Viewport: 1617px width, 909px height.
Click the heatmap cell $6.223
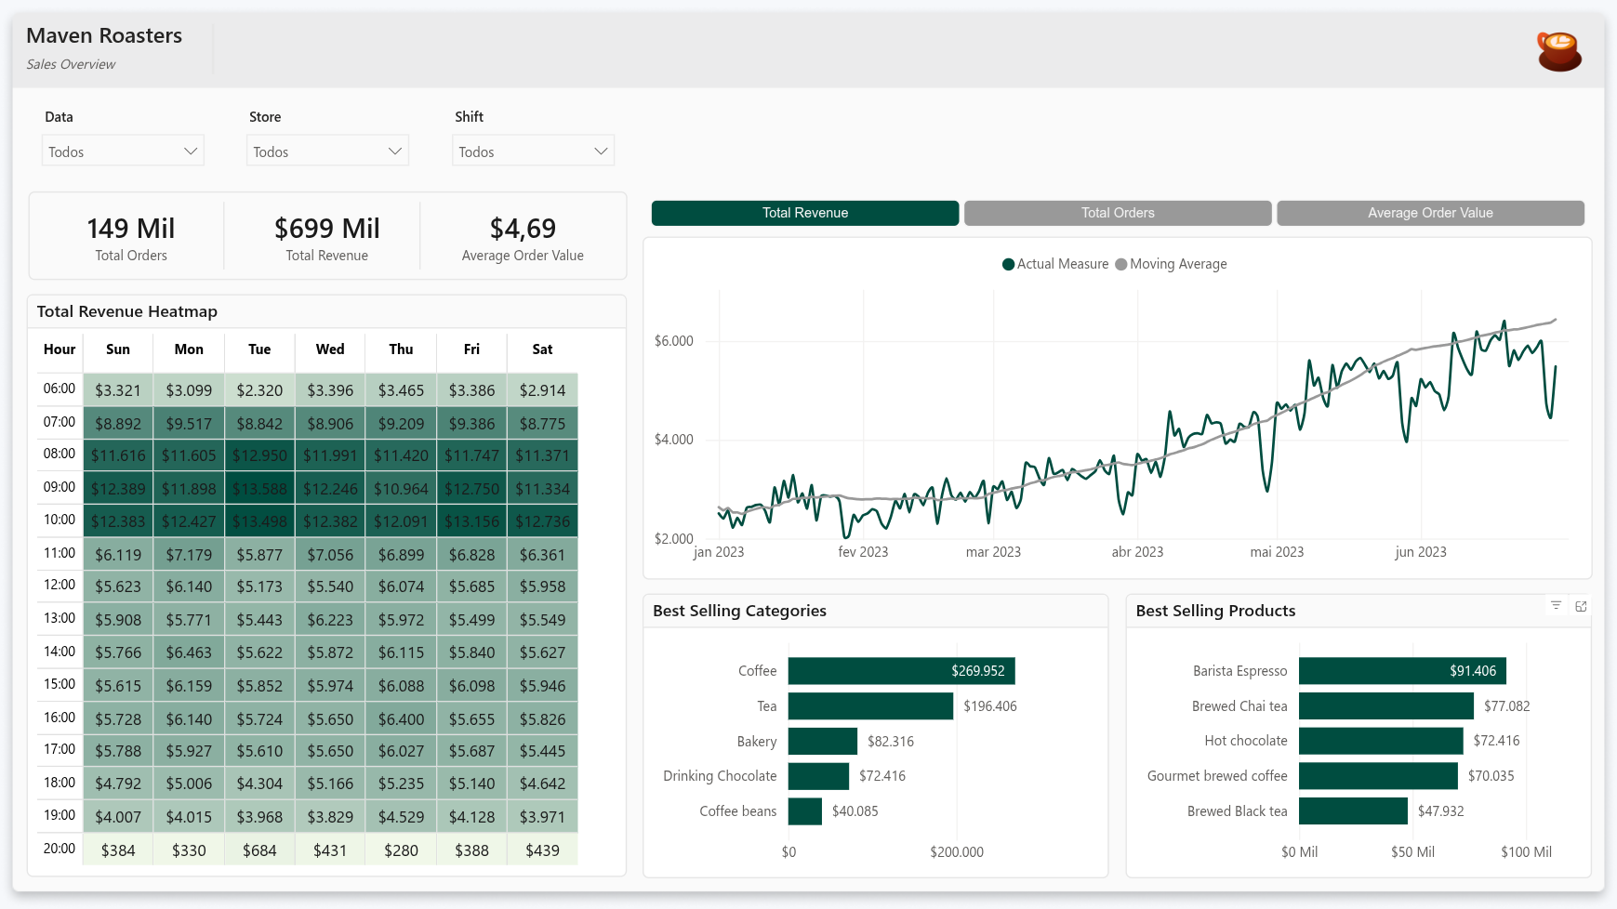click(330, 620)
